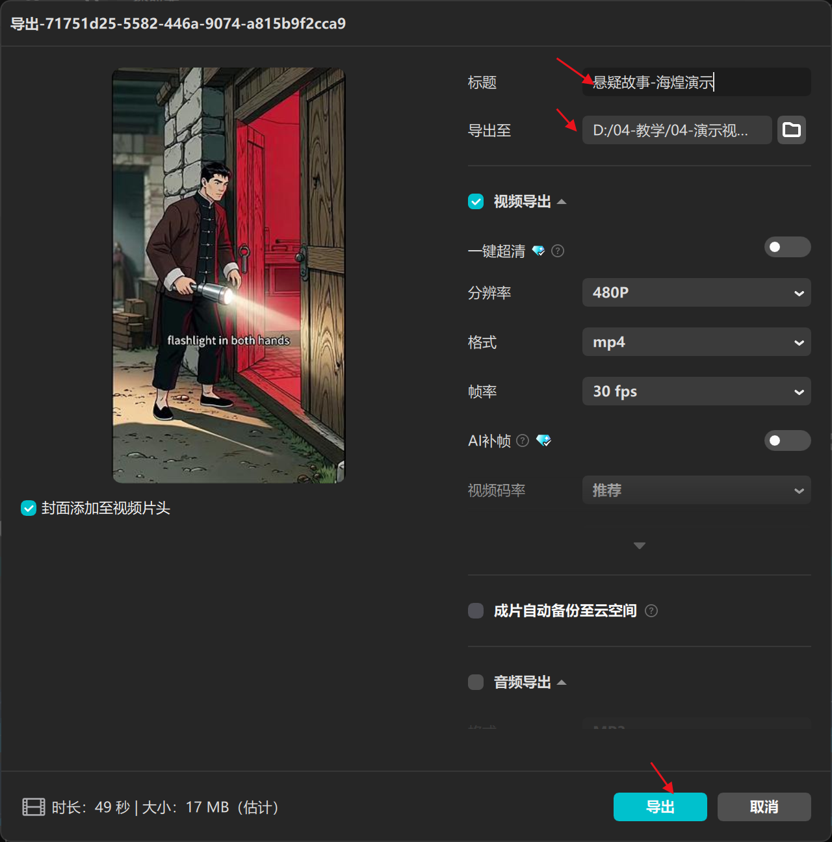Disable the 音频导出 checkbox
This screenshot has height=842, width=832.
click(475, 682)
